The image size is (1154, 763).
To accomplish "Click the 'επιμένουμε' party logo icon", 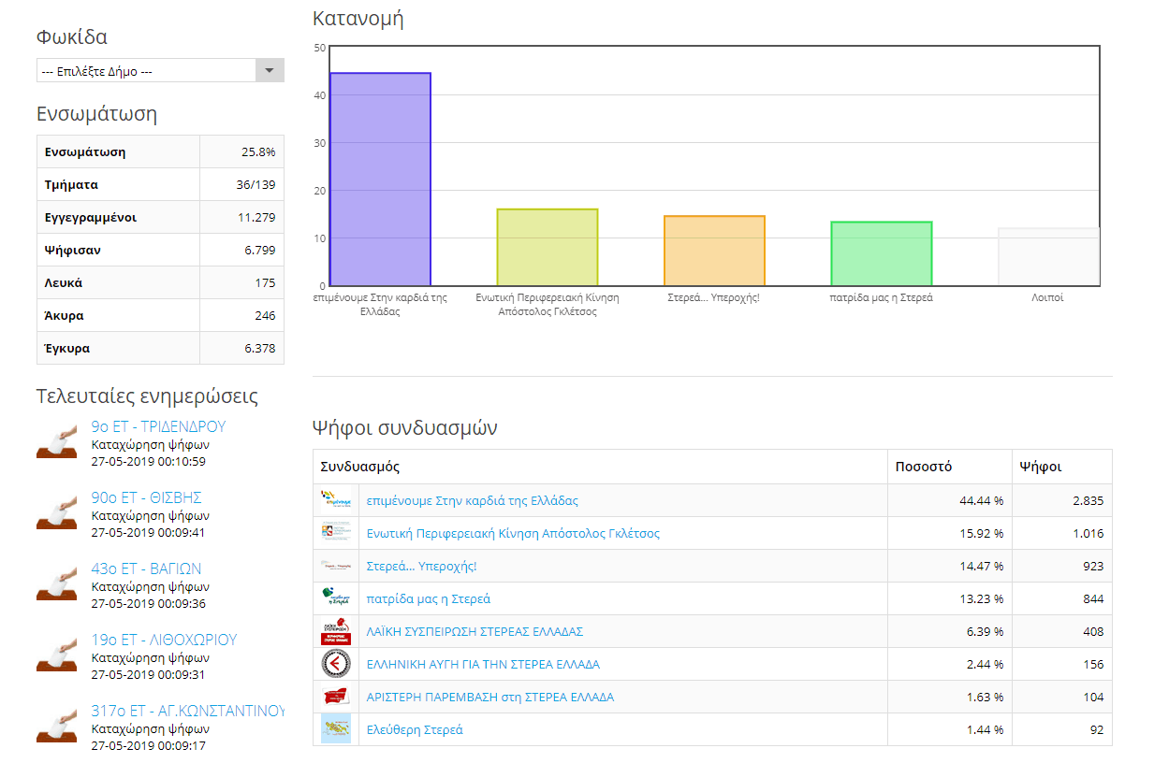I will tap(335, 500).
